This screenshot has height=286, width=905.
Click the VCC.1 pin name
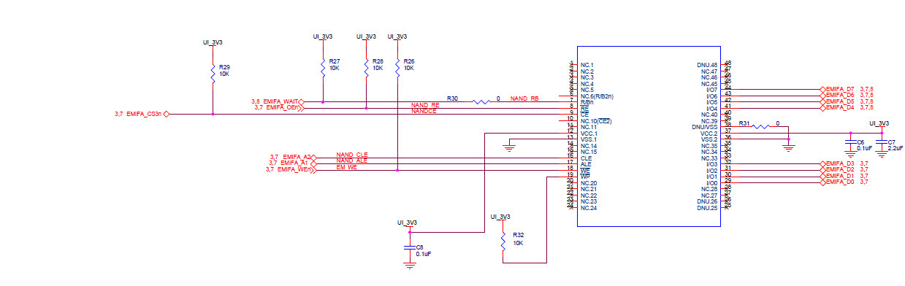coord(589,134)
